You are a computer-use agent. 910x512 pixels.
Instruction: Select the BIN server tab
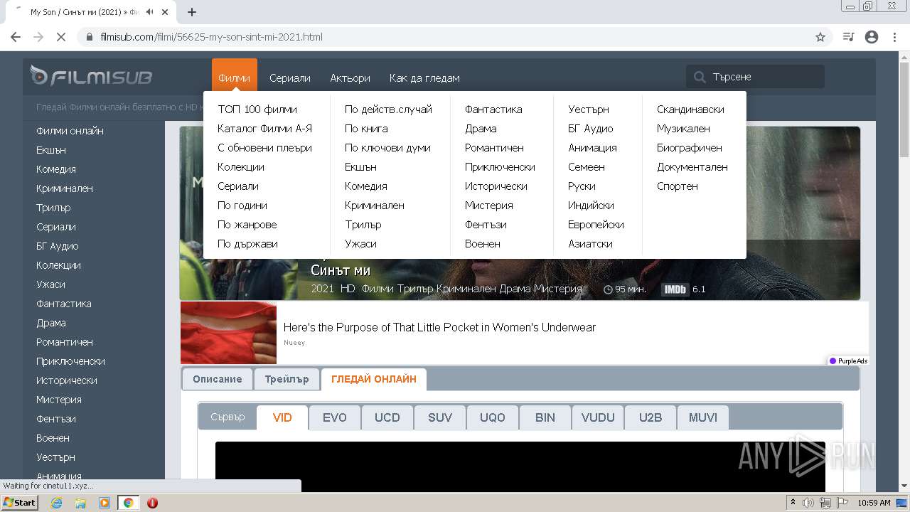pyautogui.click(x=545, y=417)
